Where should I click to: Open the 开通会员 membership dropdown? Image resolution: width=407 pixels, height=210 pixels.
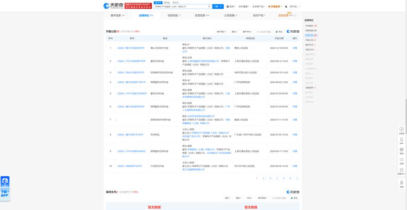[x=275, y=6]
